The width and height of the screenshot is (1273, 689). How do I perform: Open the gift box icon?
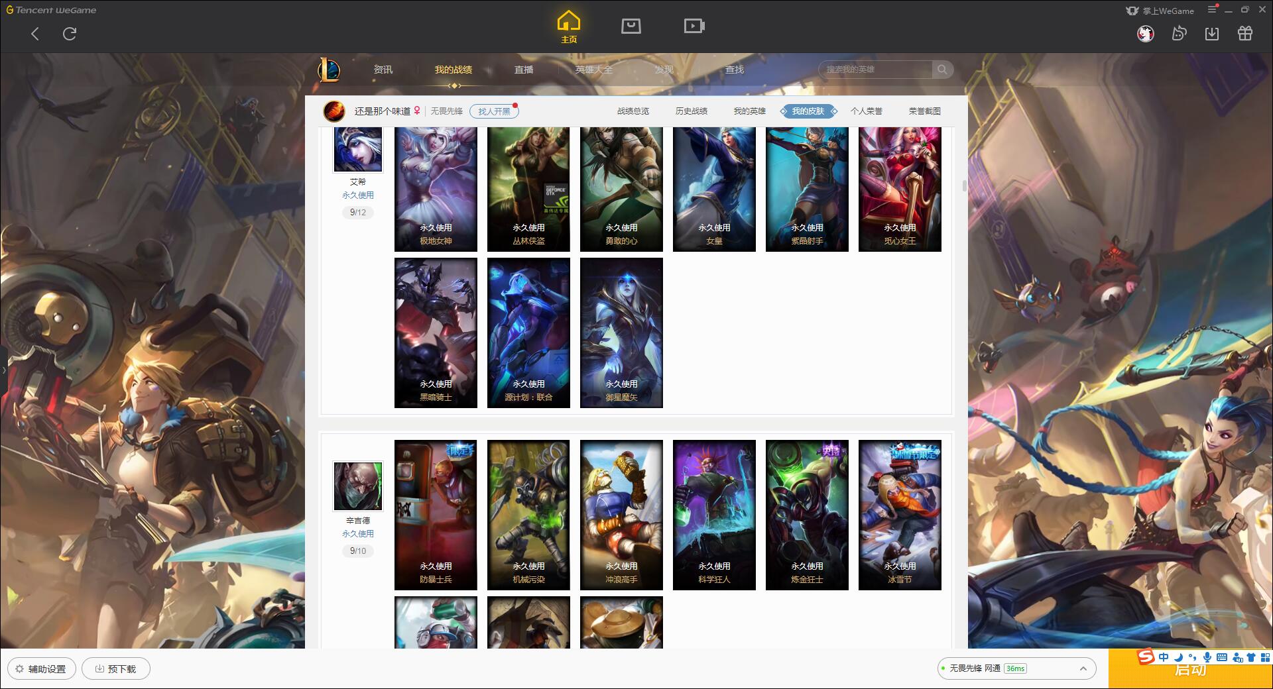pyautogui.click(x=1245, y=33)
